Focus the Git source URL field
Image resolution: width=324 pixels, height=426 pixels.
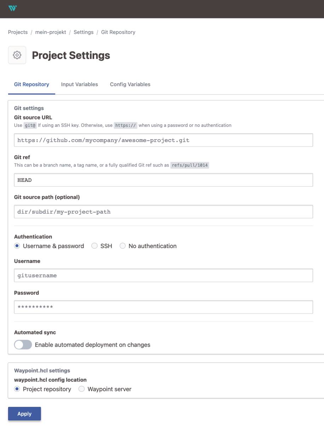tap(163, 140)
